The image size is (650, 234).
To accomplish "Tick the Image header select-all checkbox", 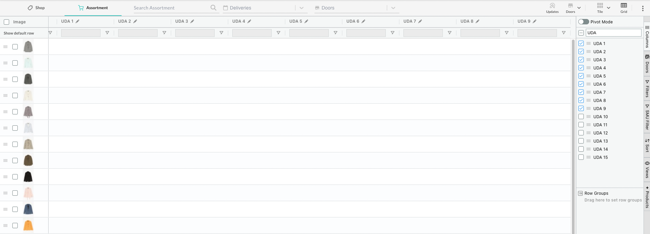I will tap(6, 22).
